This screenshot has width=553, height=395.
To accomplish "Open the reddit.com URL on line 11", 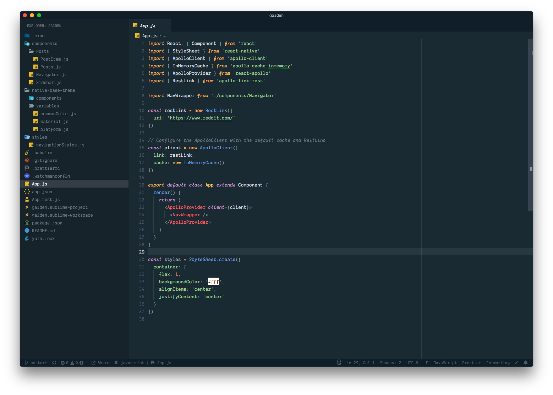I will point(201,118).
